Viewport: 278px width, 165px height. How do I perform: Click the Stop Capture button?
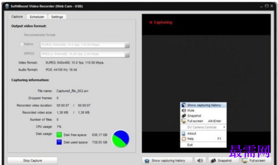[x=32, y=161]
